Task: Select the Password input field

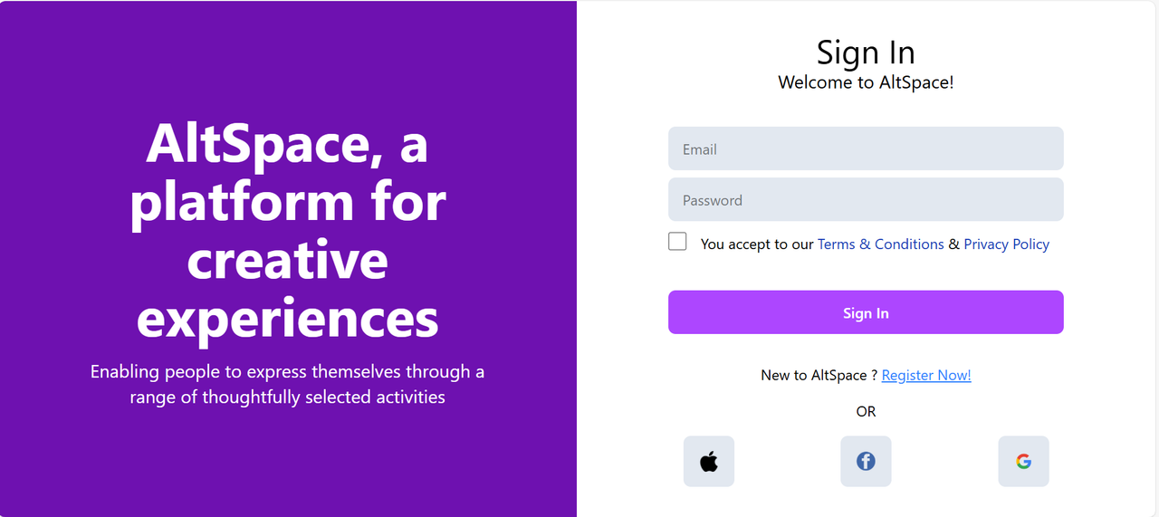Action: (x=866, y=199)
